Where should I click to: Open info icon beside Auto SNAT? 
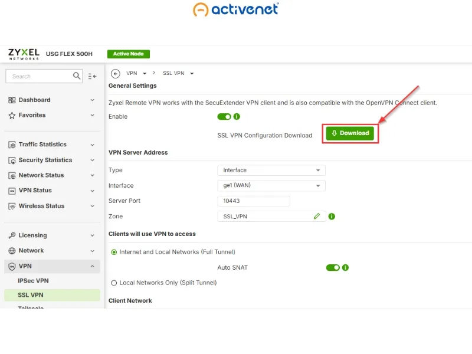345,268
